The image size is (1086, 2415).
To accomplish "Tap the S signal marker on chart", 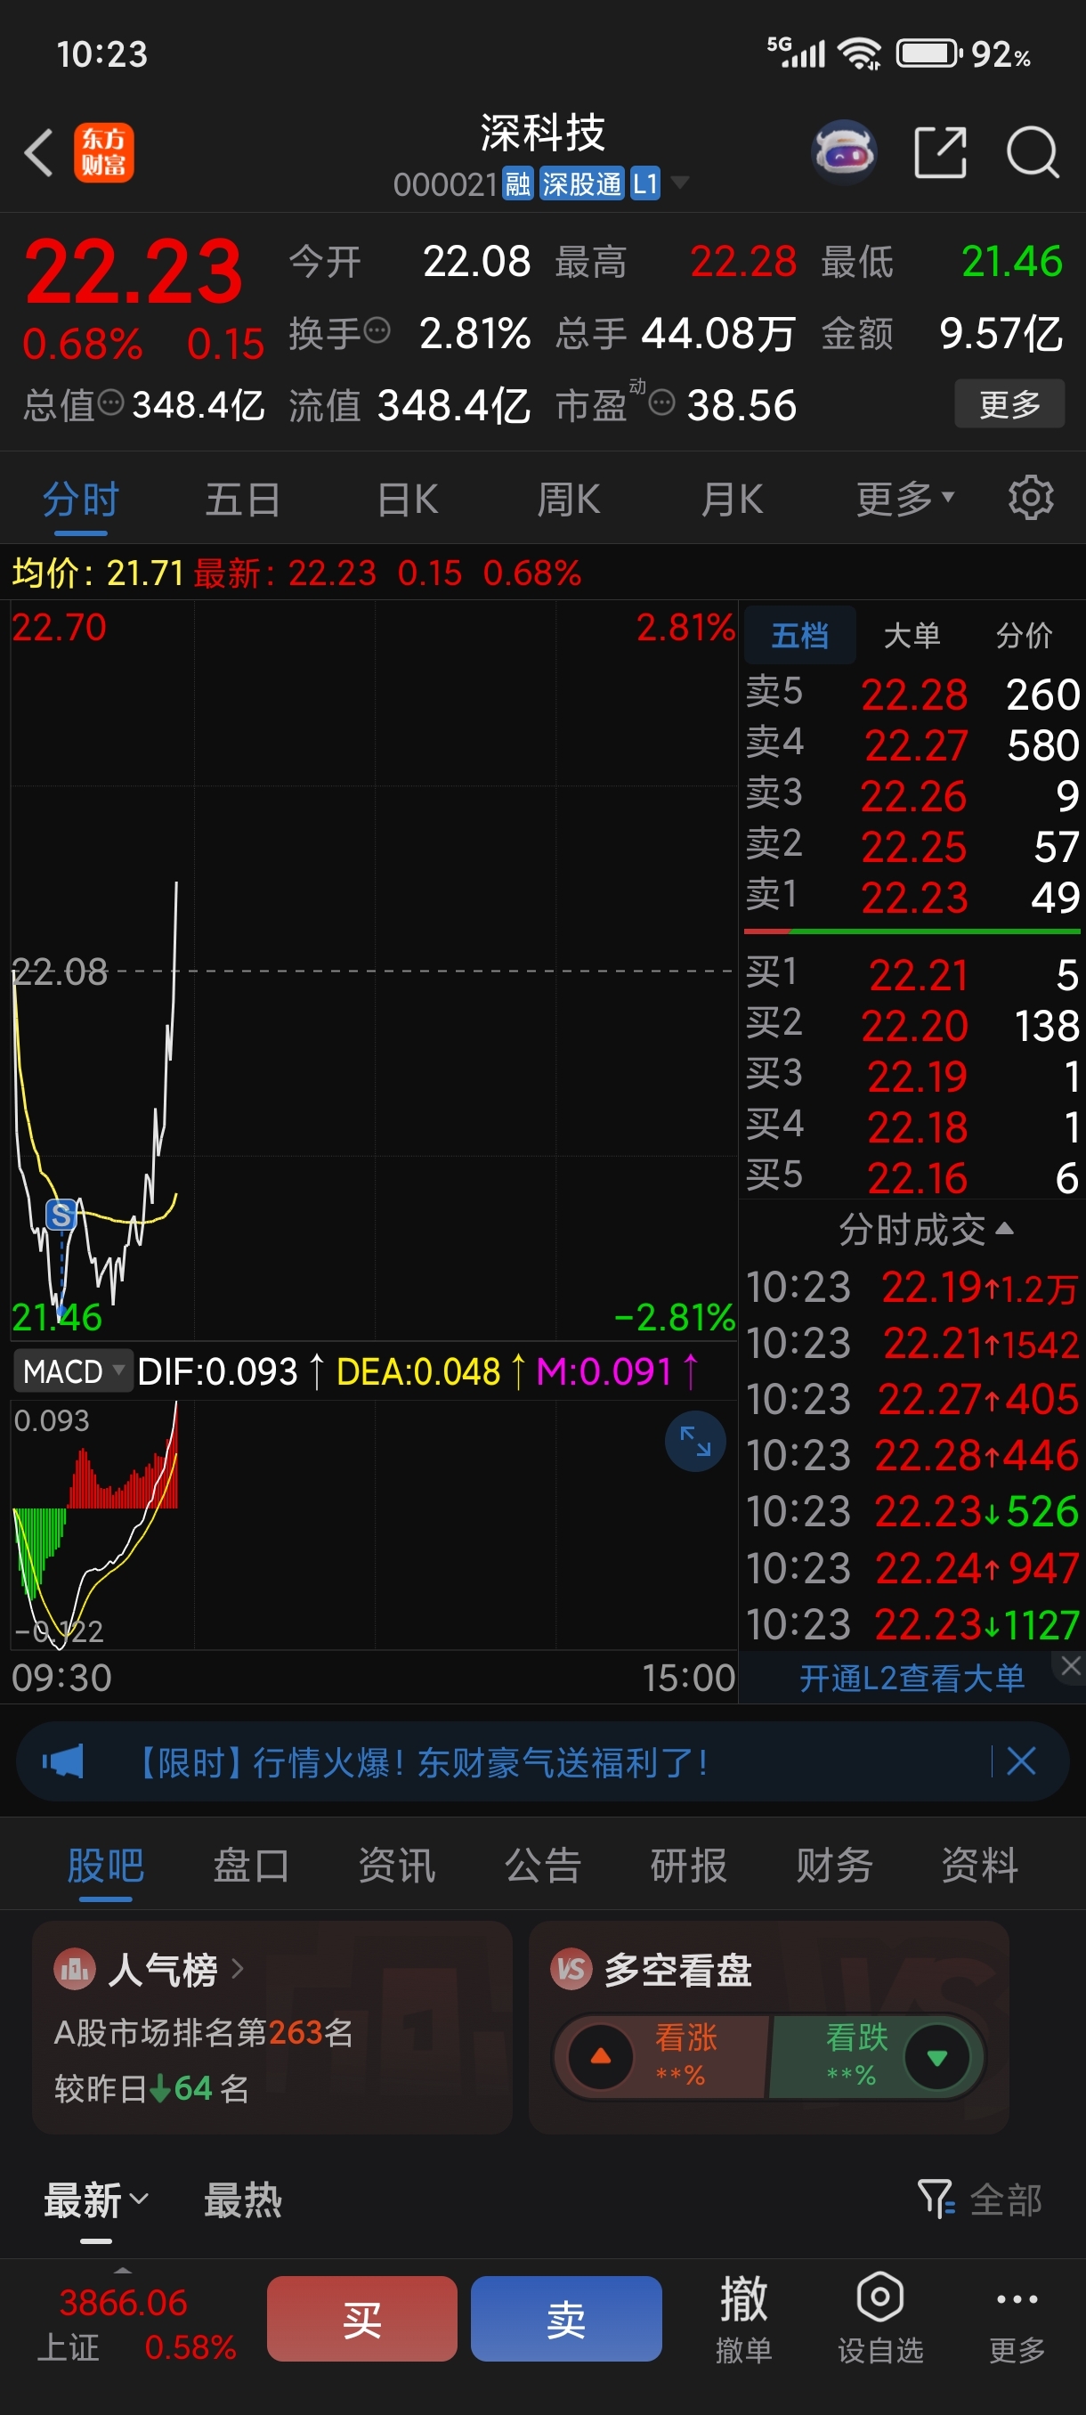I will point(61,1215).
